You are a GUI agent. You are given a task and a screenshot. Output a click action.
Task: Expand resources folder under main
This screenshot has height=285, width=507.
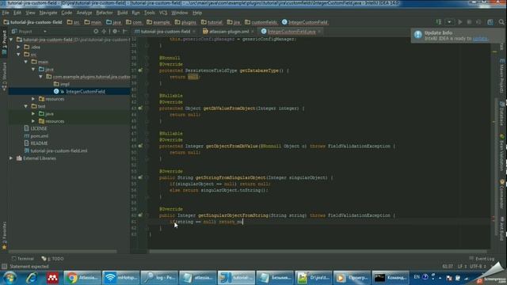33,99
